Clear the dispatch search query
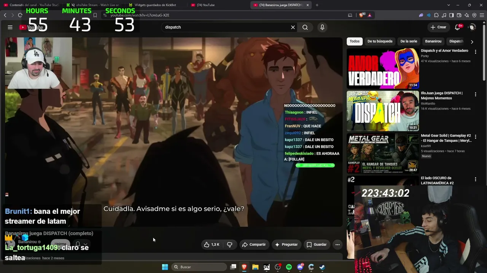 point(293,27)
